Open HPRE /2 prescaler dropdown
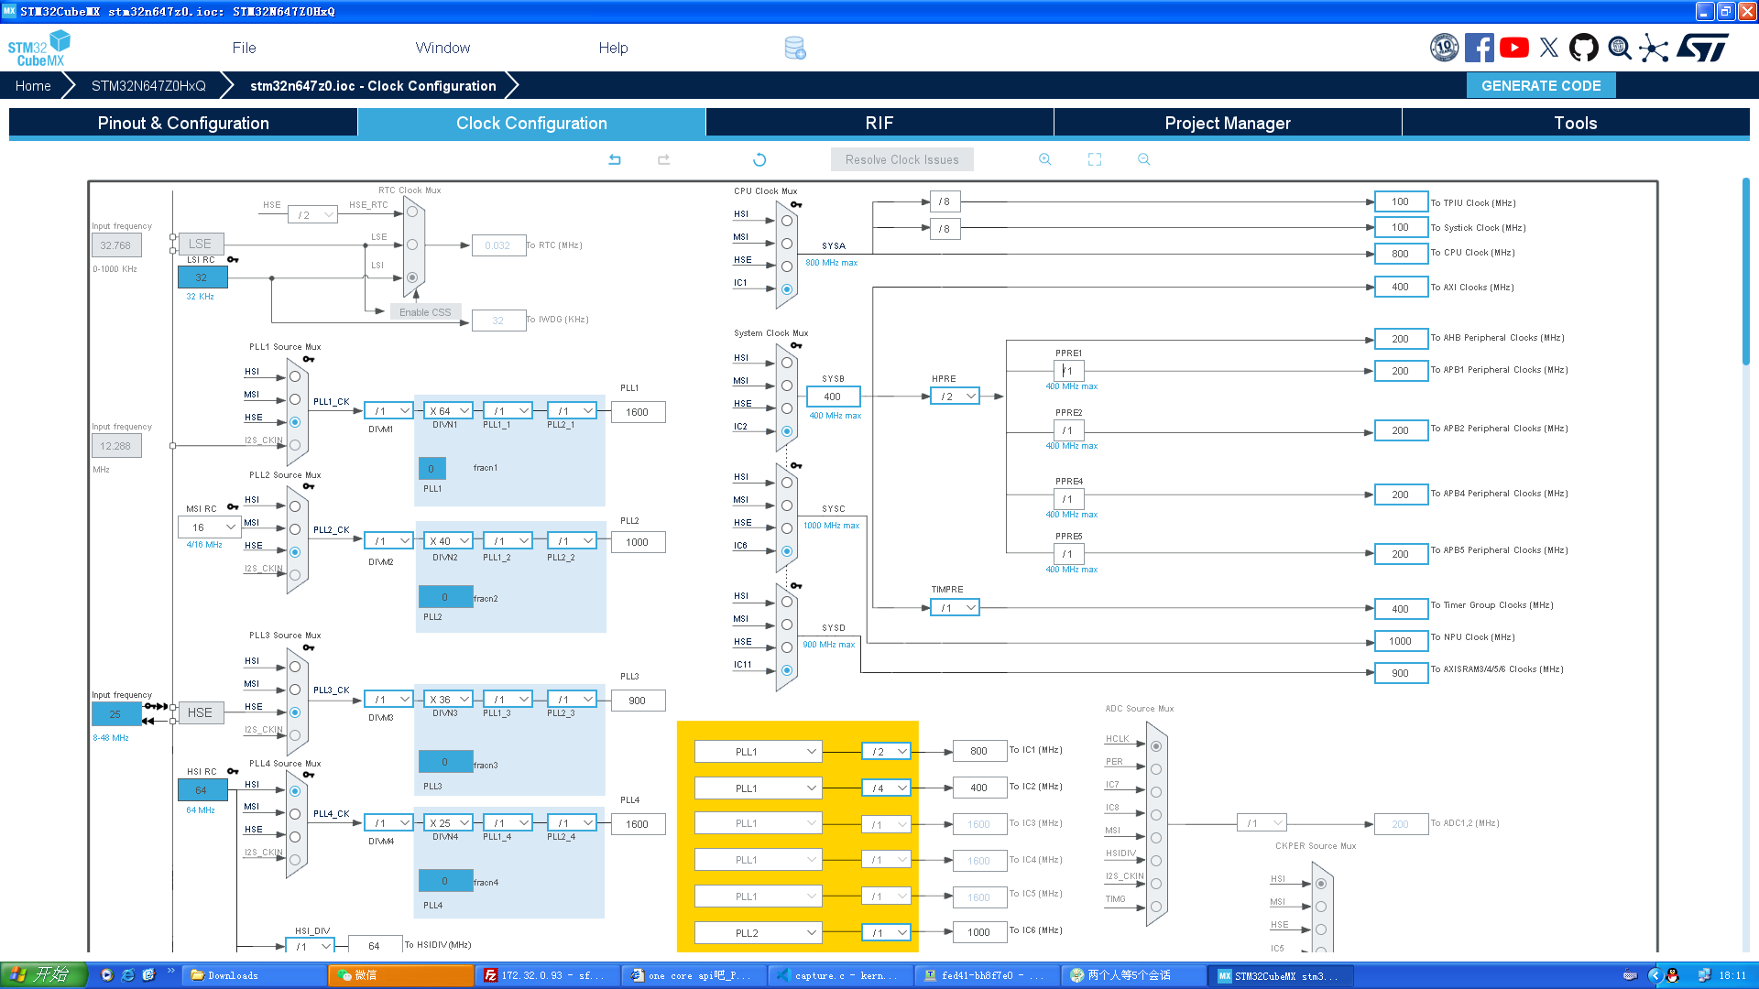1759x989 pixels. tap(955, 397)
